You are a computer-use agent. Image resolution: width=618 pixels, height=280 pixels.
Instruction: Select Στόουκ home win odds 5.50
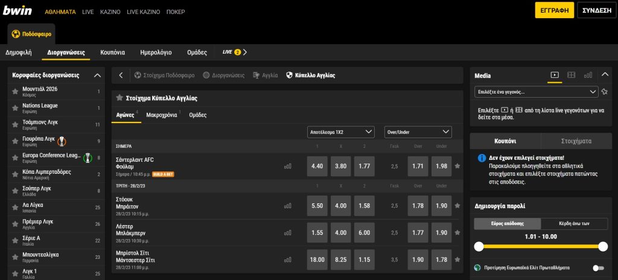317,206
